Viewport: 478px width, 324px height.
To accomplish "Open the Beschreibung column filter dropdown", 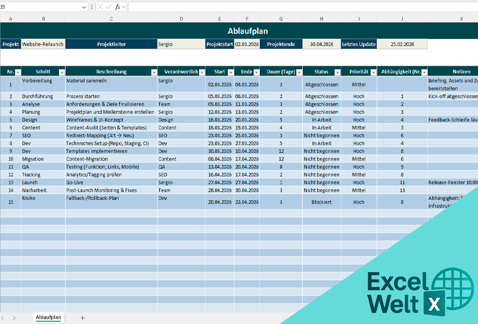I will (x=154, y=72).
